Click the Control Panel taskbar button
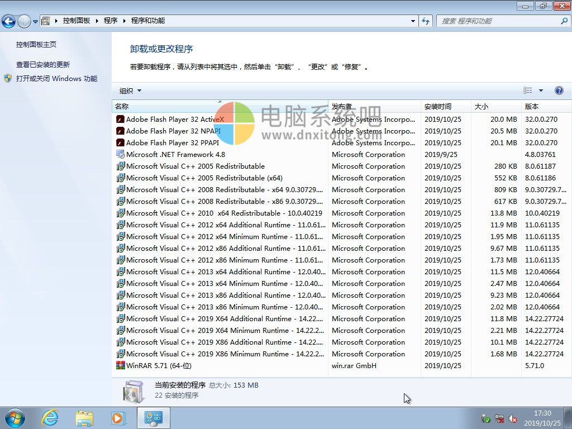The height and width of the screenshot is (429, 572). point(153,418)
